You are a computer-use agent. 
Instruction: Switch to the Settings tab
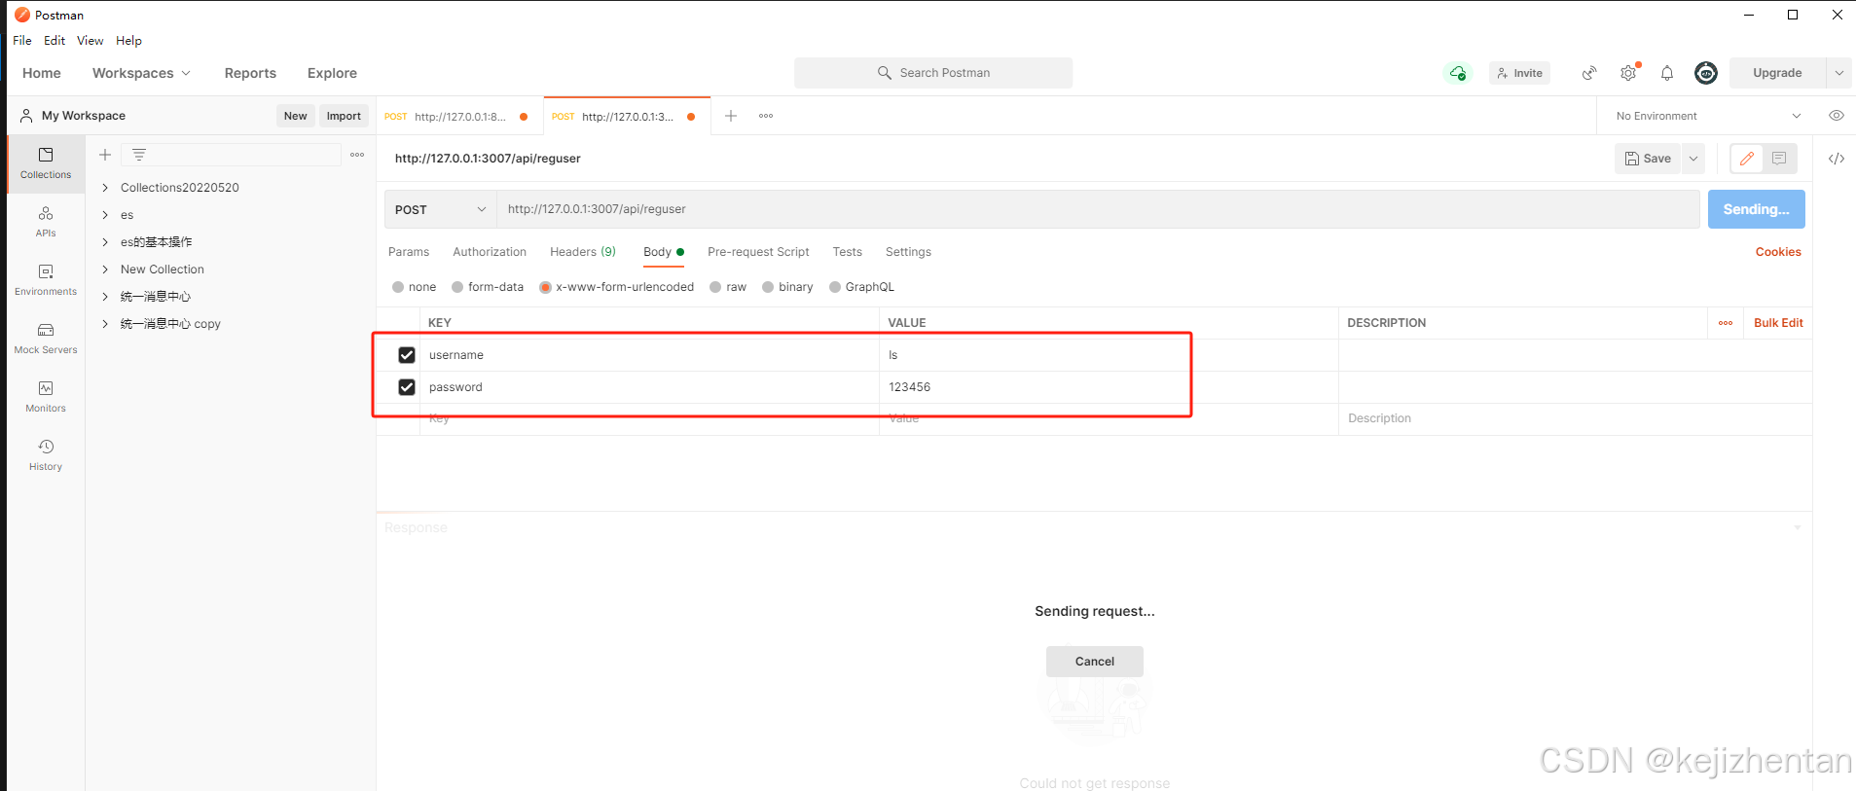tap(908, 252)
